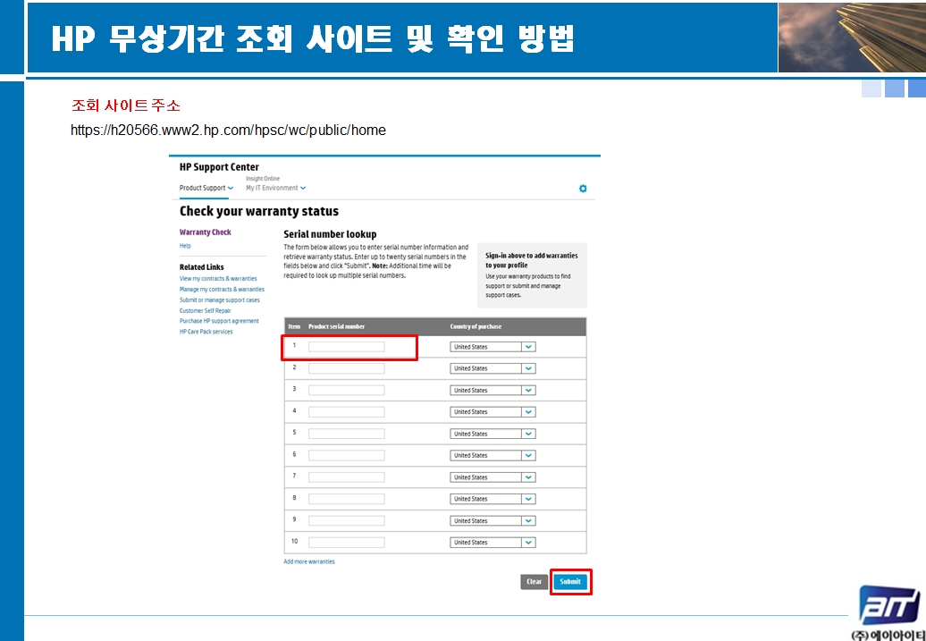Click the serial number field for item 1
The image size is (926, 641).
[x=347, y=347]
